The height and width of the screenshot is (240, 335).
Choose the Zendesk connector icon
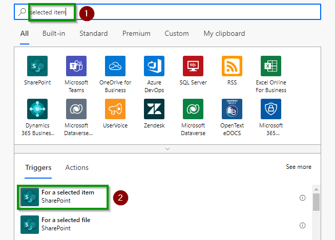(154, 109)
